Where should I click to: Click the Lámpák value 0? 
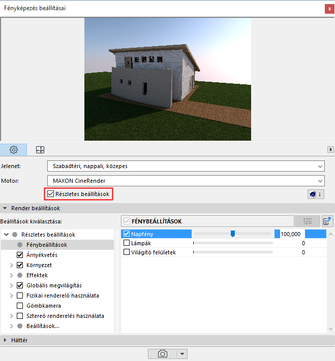[x=303, y=243]
